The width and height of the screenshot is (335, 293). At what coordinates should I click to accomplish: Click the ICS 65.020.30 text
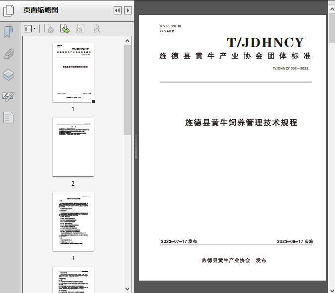tap(171, 26)
